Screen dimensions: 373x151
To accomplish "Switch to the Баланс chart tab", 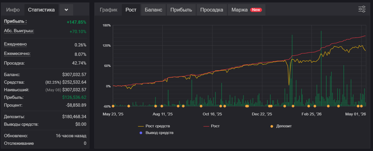I will pyautogui.click(x=154, y=10).
